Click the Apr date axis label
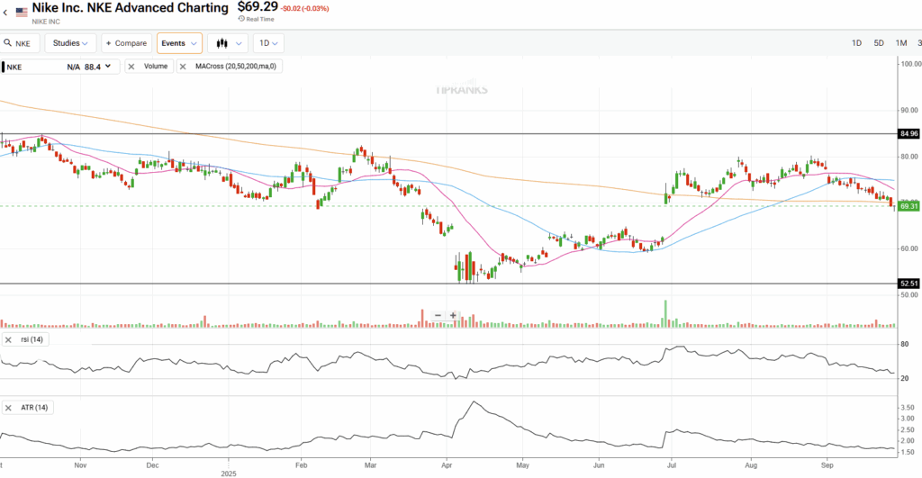Image resolution: width=922 pixels, height=478 pixels. coord(447,465)
